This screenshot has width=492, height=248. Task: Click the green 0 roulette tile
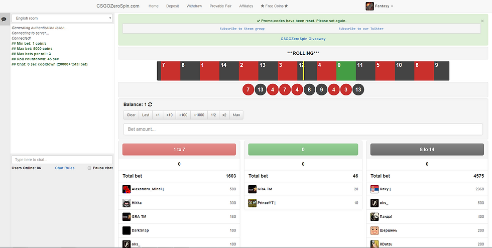[346, 71]
